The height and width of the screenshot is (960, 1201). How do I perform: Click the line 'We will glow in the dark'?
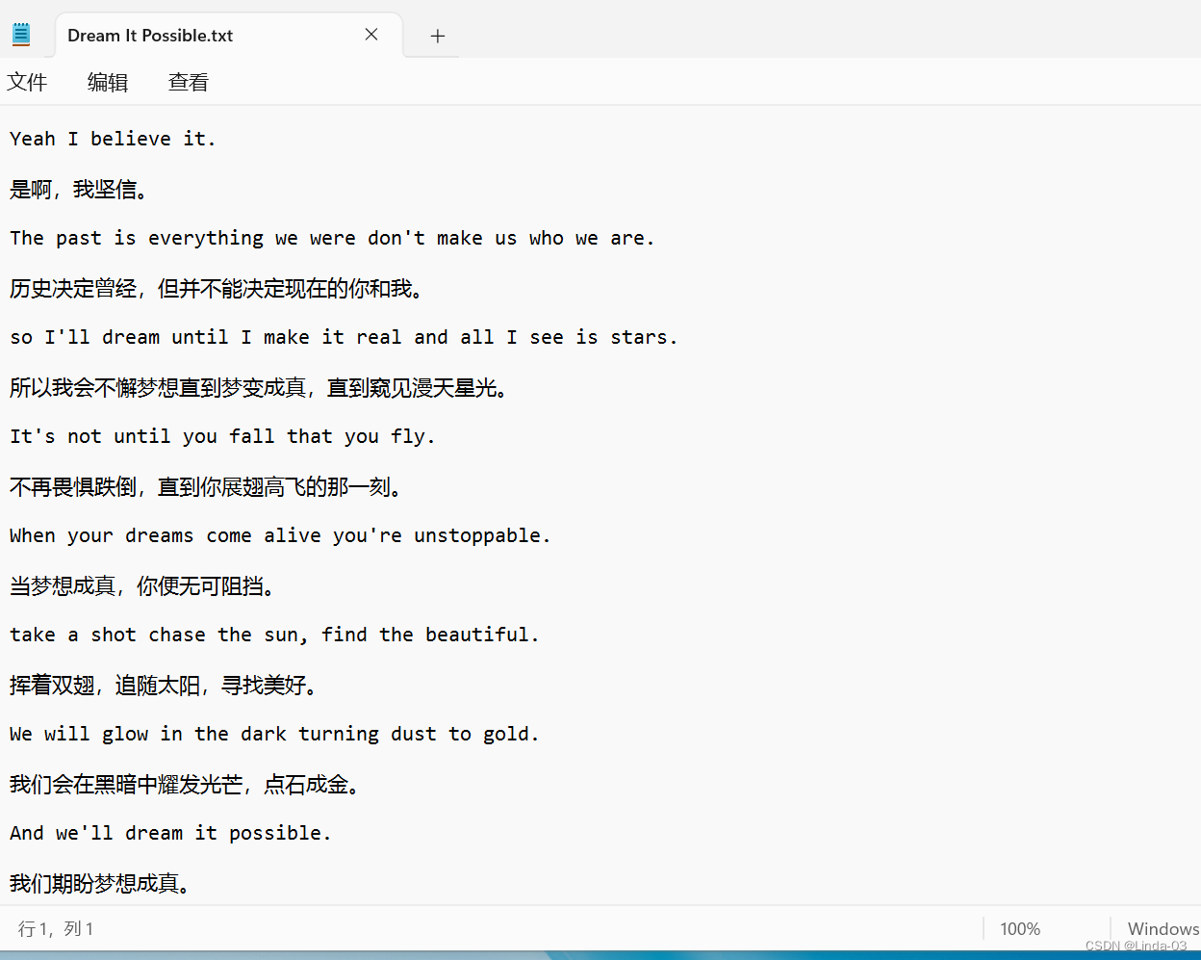[274, 734]
